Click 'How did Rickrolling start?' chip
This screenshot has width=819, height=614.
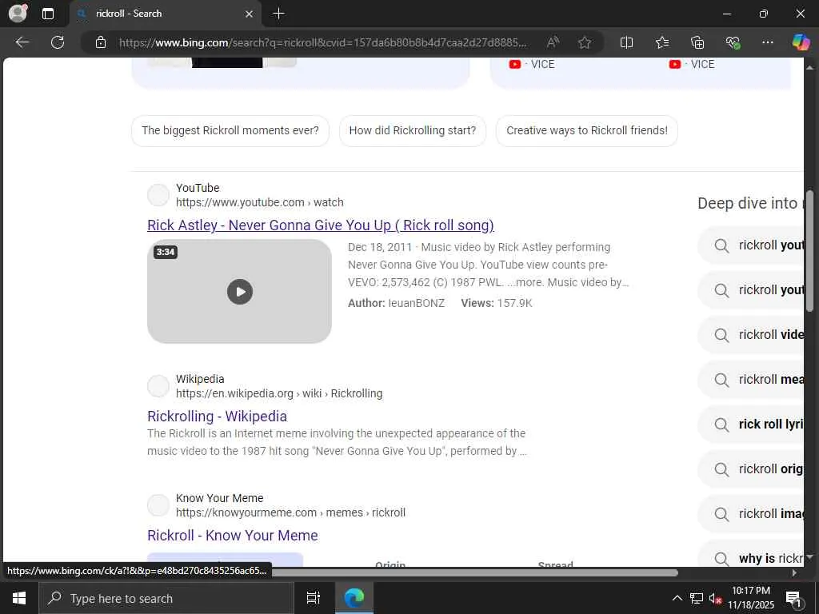coord(413,130)
